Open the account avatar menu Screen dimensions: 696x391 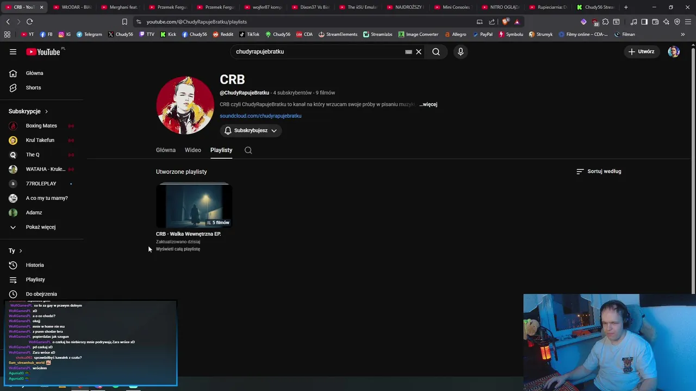[674, 52]
